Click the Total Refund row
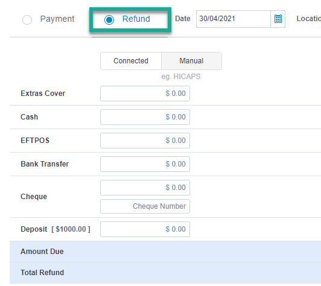 (165, 273)
